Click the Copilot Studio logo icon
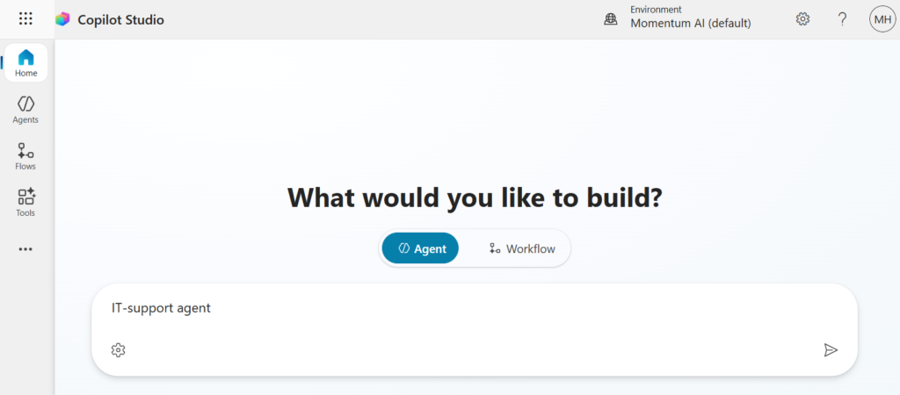This screenshot has height=395, width=900. coord(62,19)
